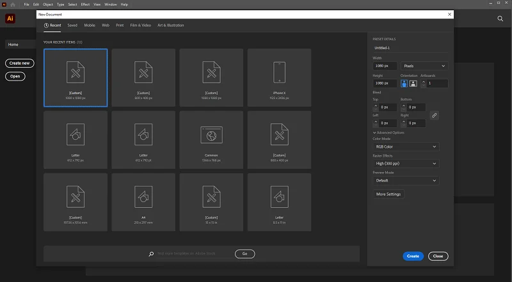Open the Help menu
The image size is (512, 282).
[x=124, y=4]
